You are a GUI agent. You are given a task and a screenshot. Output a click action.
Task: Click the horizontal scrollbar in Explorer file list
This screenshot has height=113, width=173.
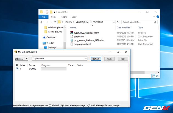click(137, 72)
